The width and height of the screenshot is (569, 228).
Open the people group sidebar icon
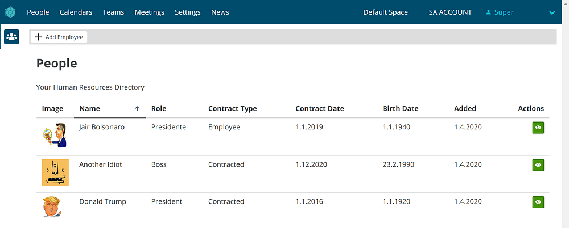pos(11,37)
